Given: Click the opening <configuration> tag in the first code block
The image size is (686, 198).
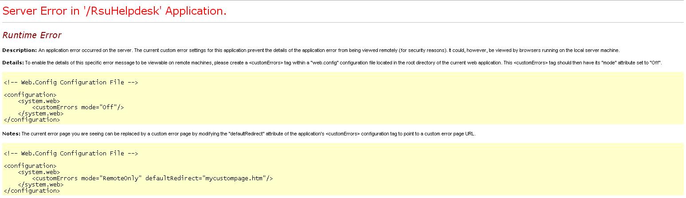Looking at the screenshot, I should pos(30,95).
